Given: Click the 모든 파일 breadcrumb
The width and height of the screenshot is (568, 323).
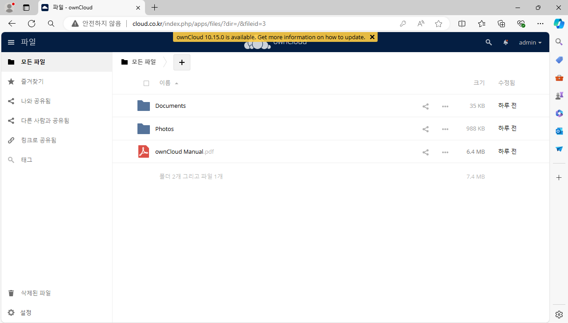Looking at the screenshot, I should (x=139, y=62).
